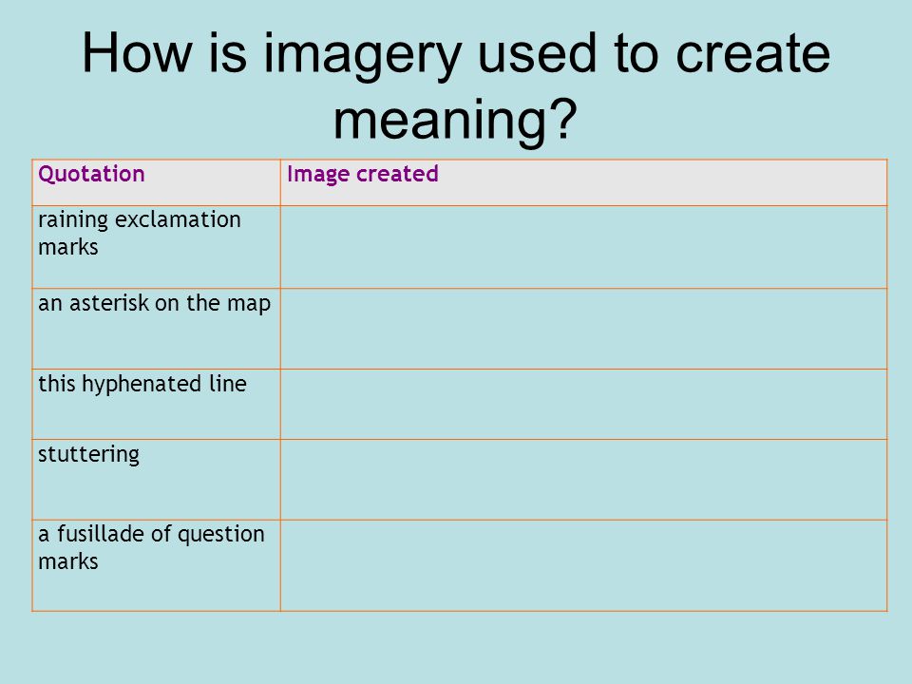Click empty image cell beside 'a fusillade of question marks'
Viewport: 912px width, 684px height.
click(x=583, y=565)
